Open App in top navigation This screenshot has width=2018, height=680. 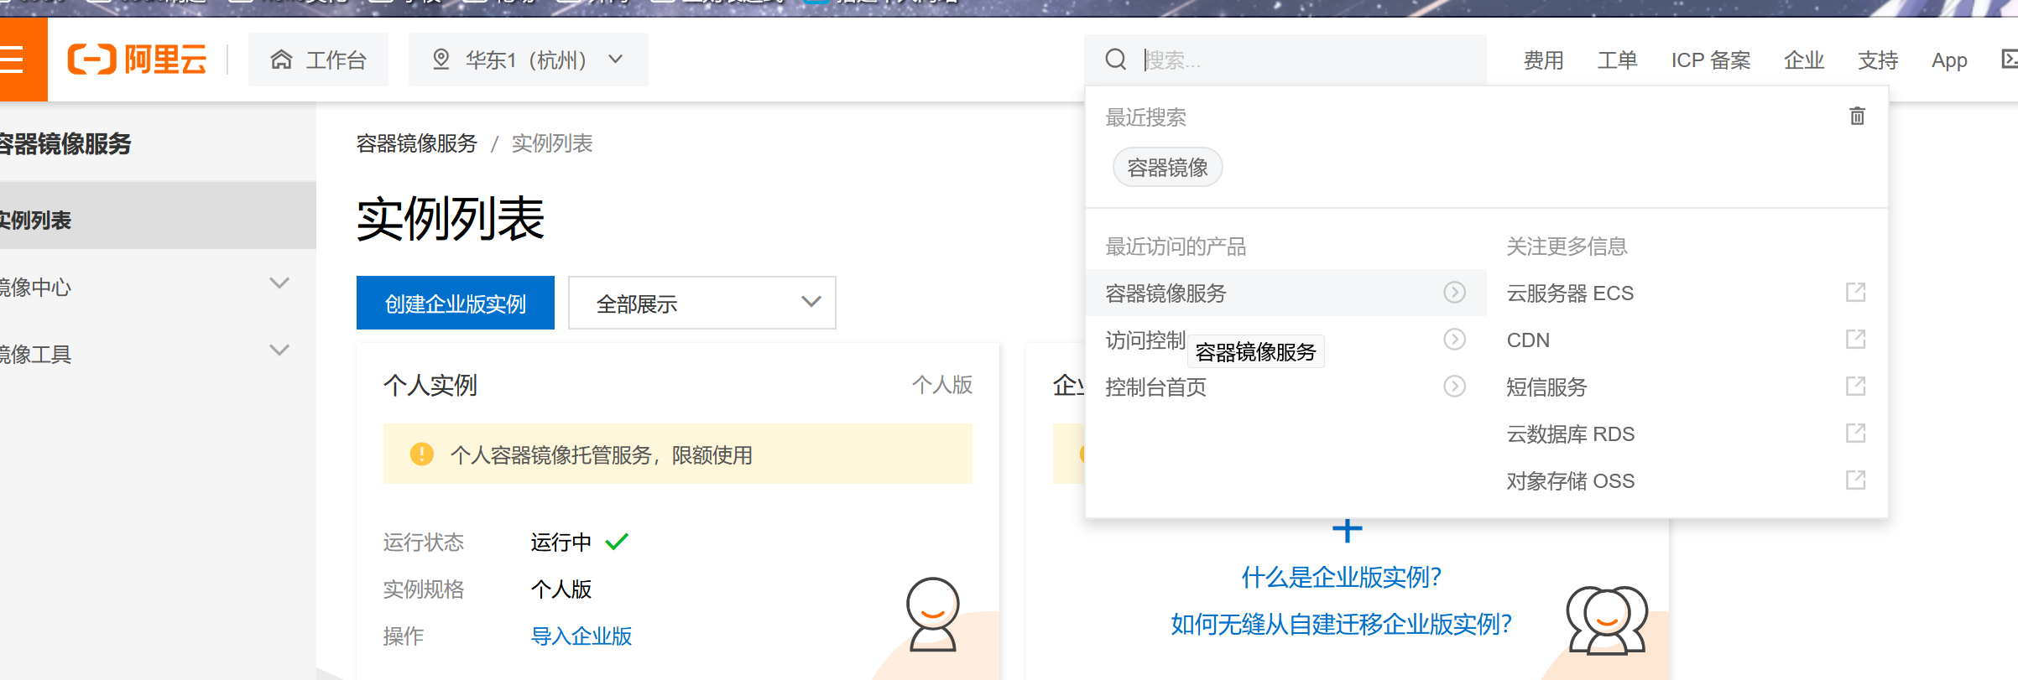[x=1949, y=60]
